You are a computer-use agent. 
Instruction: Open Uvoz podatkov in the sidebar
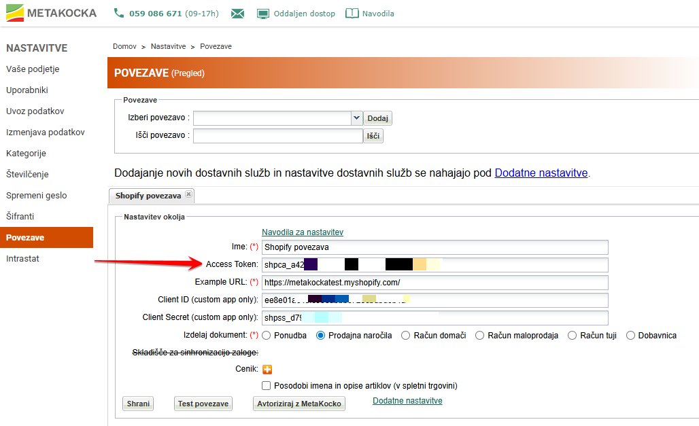pos(35,111)
